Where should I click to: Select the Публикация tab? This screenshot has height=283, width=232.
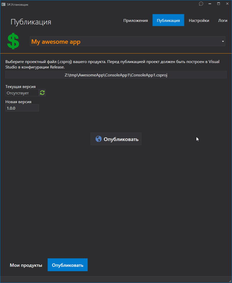point(168,21)
